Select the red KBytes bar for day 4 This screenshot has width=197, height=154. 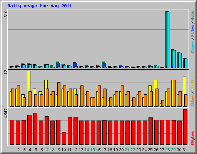click(30, 130)
